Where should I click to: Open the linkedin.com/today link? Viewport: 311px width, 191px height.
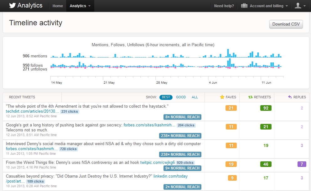(171, 176)
